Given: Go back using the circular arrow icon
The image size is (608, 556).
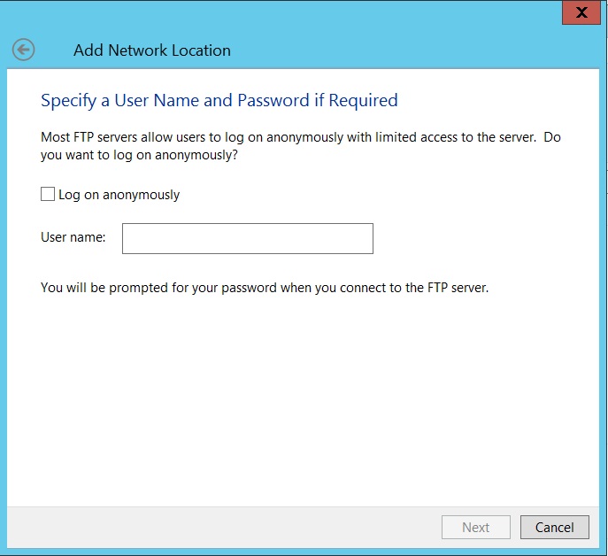Looking at the screenshot, I should (x=23, y=50).
